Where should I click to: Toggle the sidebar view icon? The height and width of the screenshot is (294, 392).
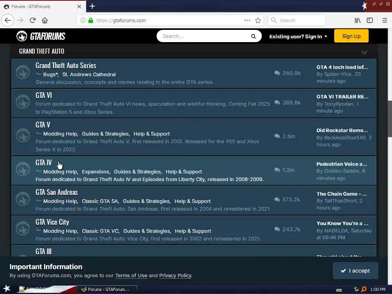[370, 20]
